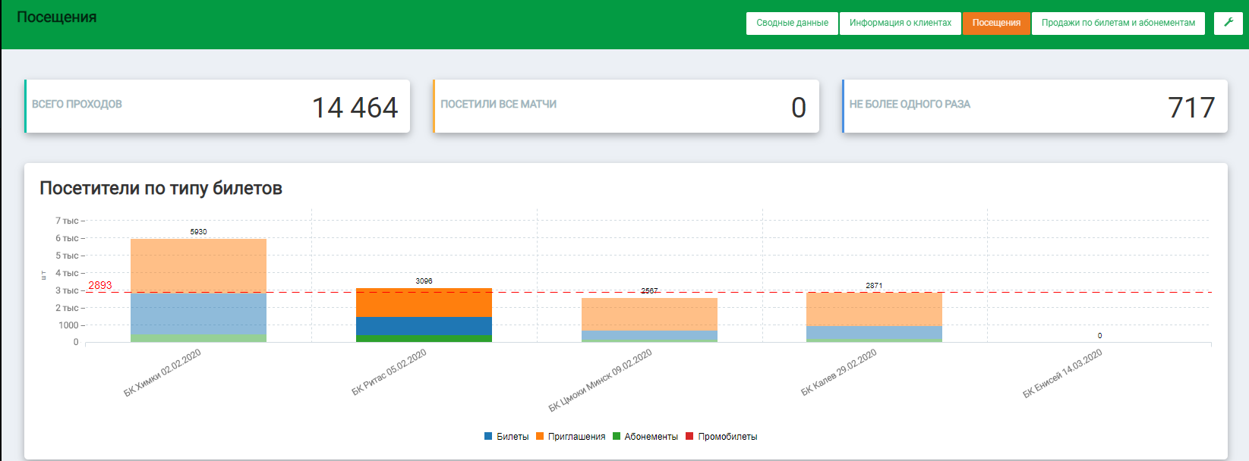Open the wrench settings icon
The height and width of the screenshot is (461, 1249).
click(1228, 23)
